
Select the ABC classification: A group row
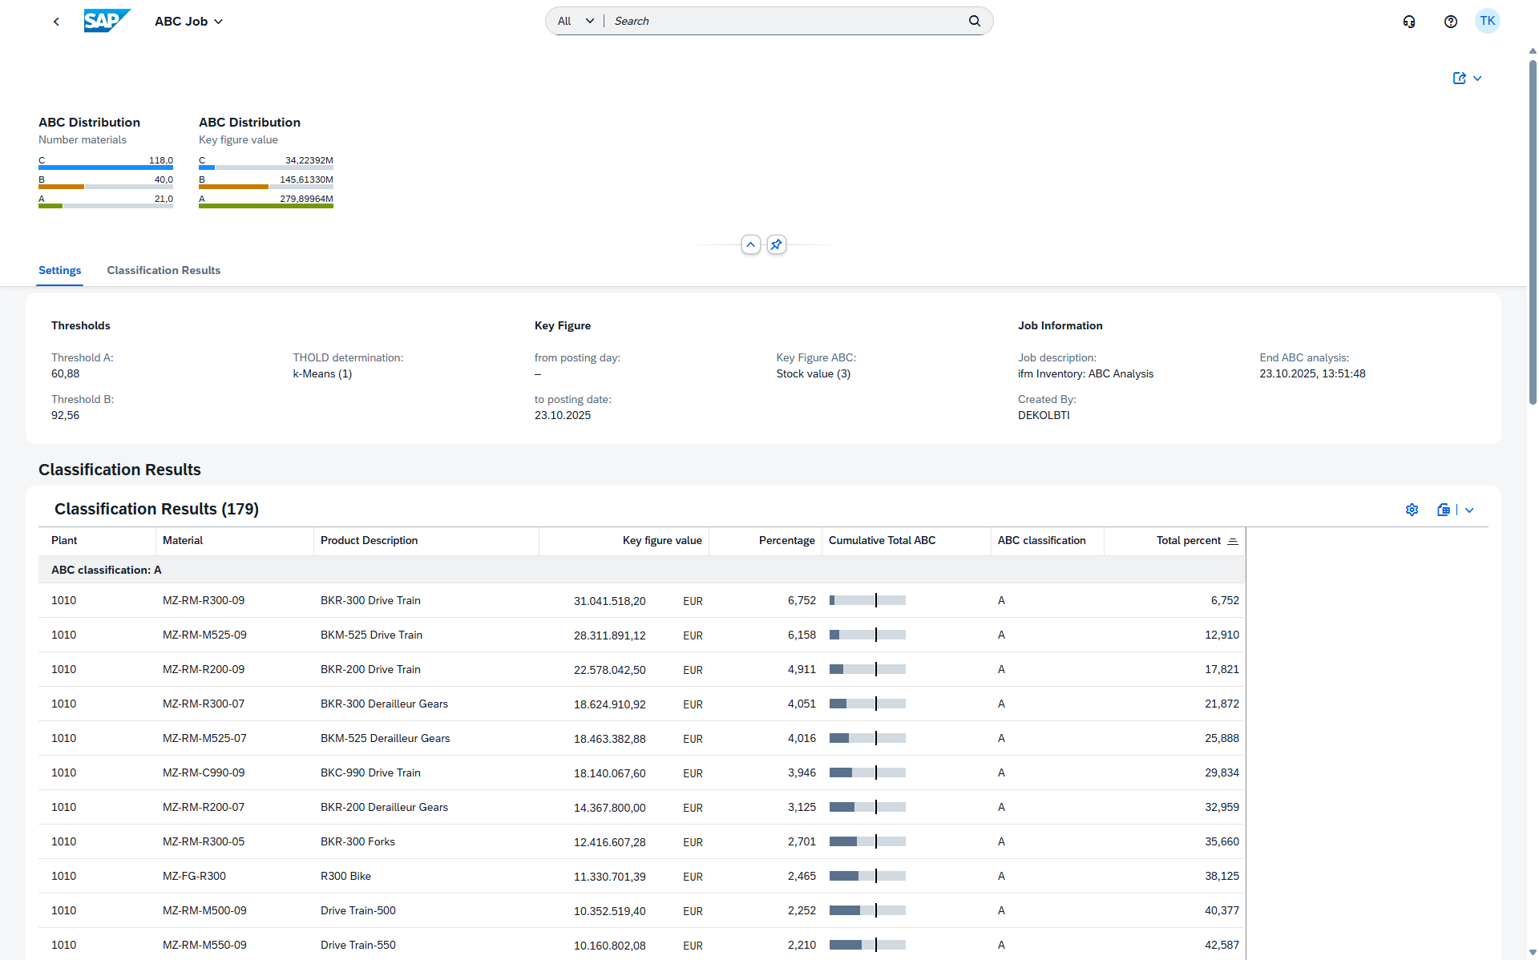(641, 570)
